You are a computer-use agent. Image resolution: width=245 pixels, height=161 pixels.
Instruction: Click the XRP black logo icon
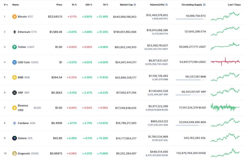[14, 93]
